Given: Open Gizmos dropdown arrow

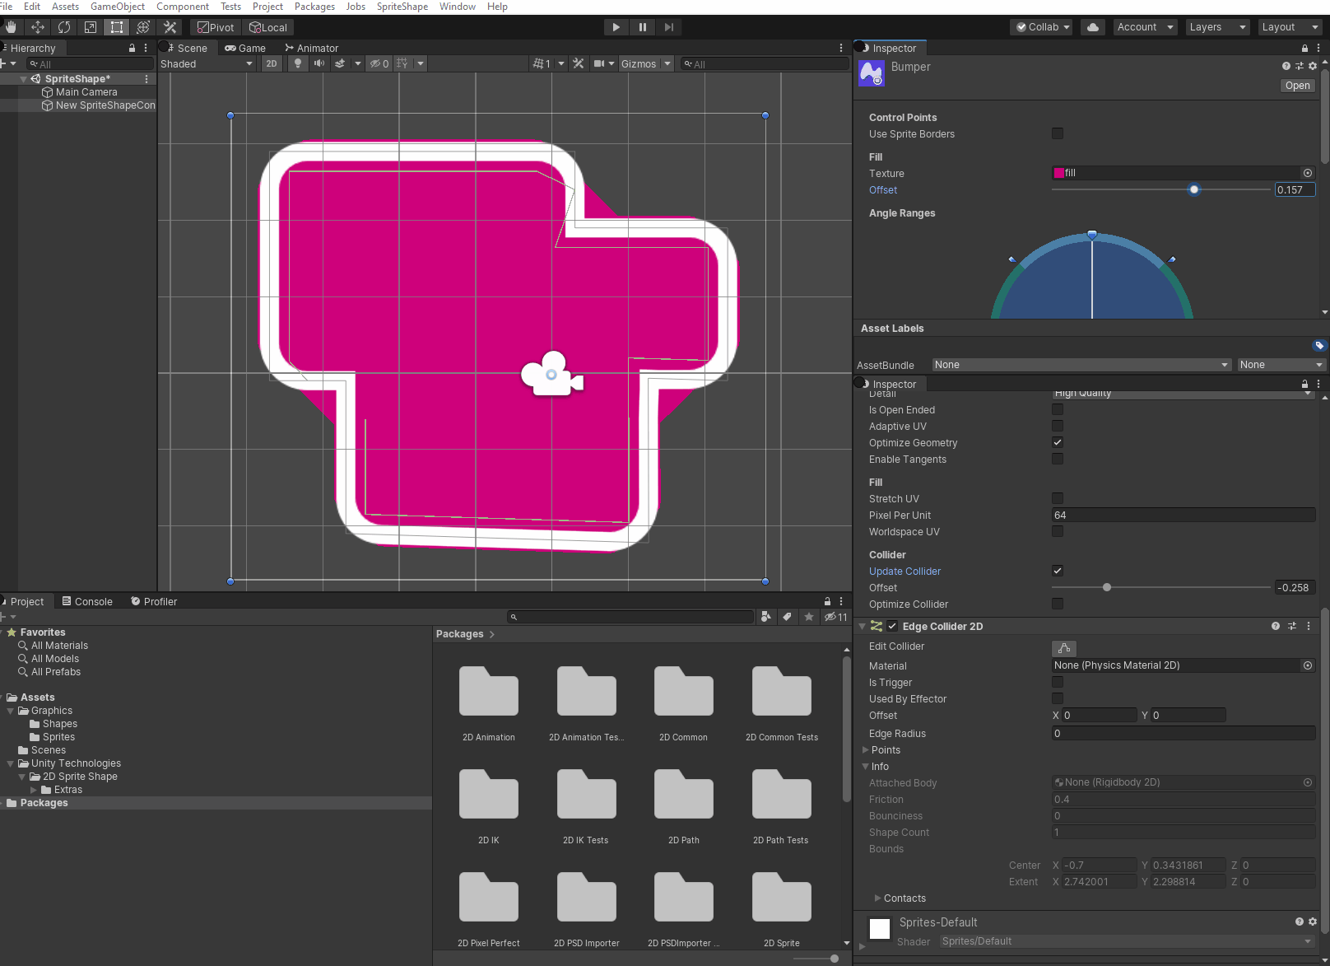Looking at the screenshot, I should click(667, 63).
